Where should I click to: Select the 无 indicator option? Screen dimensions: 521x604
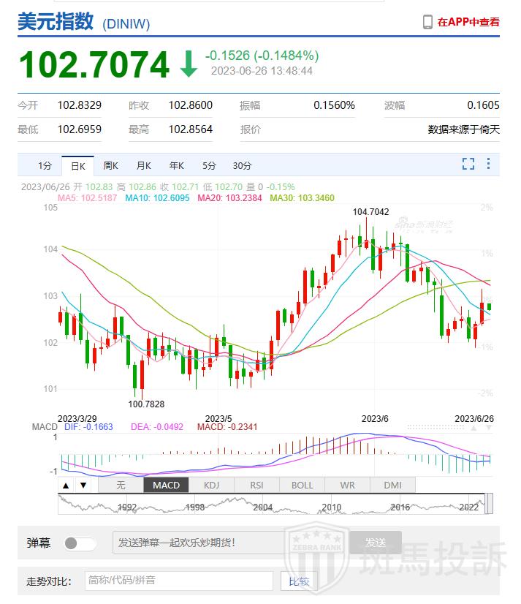point(121,485)
